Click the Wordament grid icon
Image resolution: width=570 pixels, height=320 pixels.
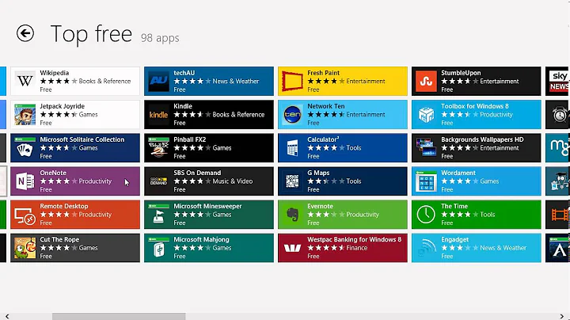click(427, 181)
